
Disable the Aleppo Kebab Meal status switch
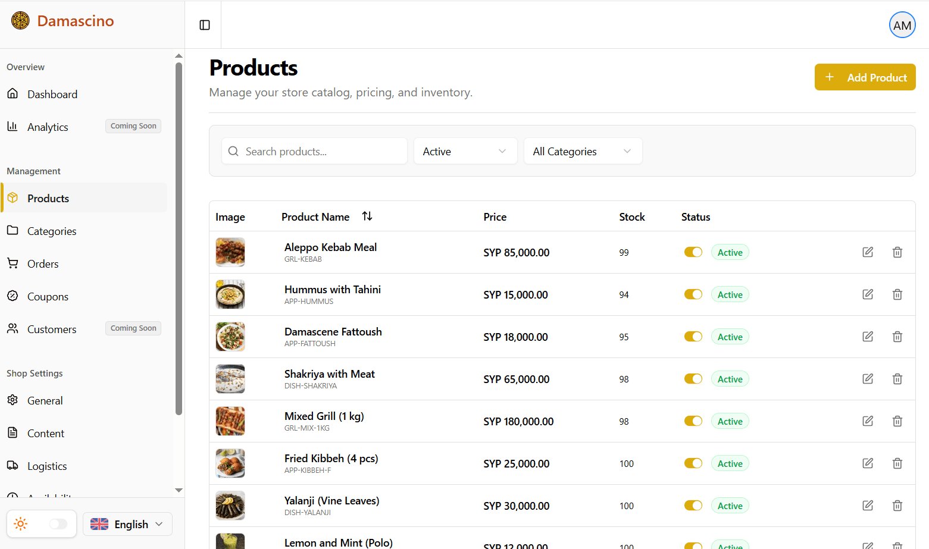point(693,252)
